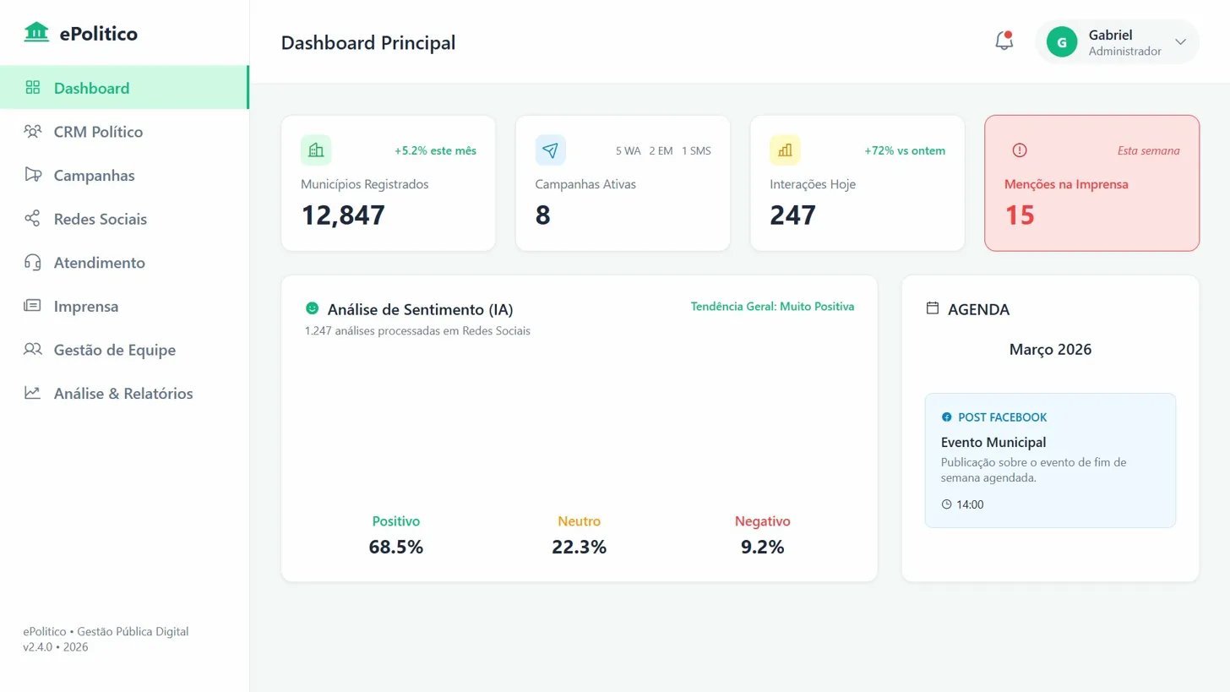The height and width of the screenshot is (692, 1230).
Task: Expand the Gabriel profile dropdown
Action: click(x=1180, y=41)
